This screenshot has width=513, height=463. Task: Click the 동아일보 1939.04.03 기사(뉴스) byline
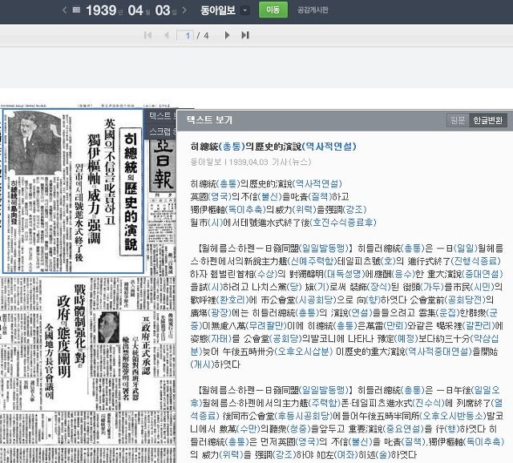tap(251, 162)
